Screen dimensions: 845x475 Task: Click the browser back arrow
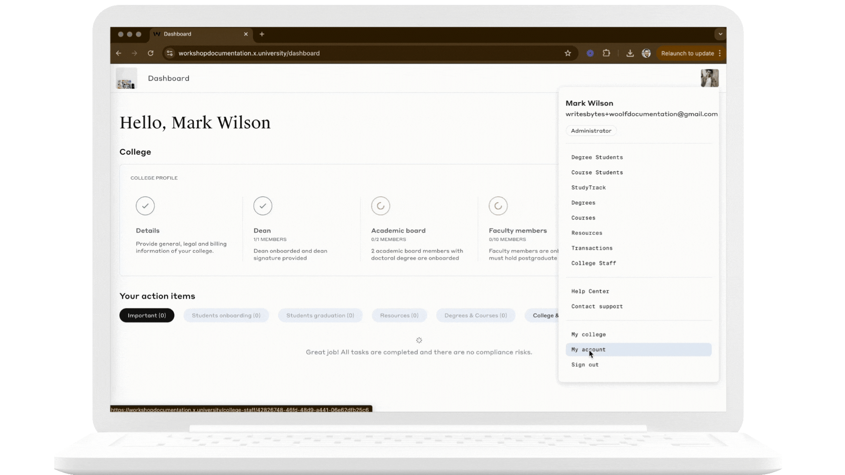[118, 53]
